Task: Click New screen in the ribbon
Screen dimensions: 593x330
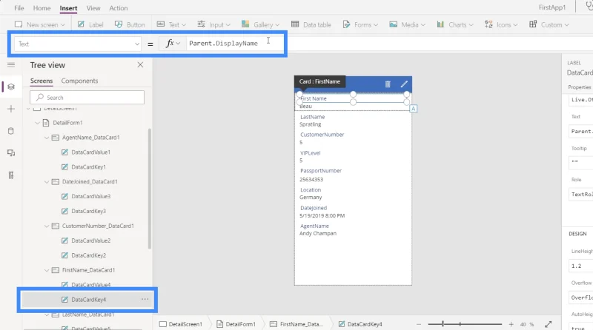Action: (x=40, y=24)
